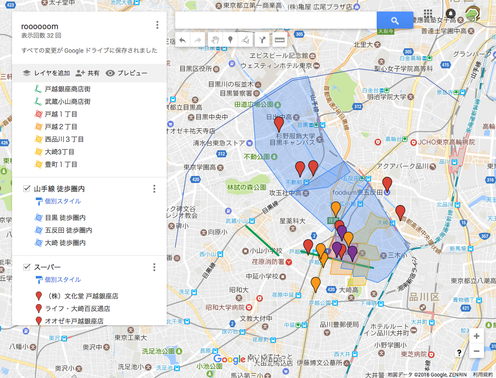496x378 pixels.
Task: Select the draw line tool
Action: coord(245,40)
